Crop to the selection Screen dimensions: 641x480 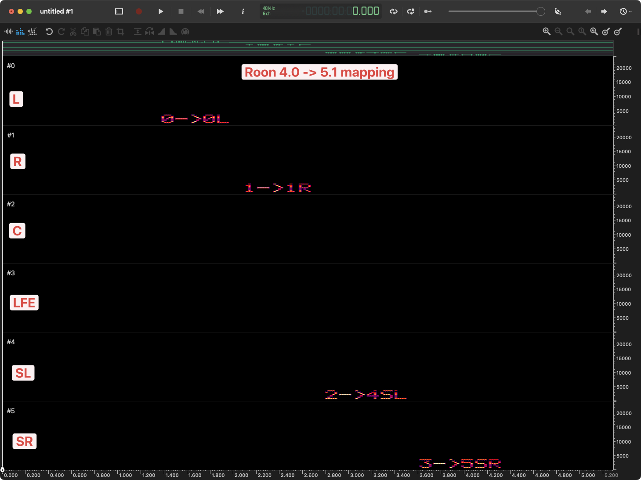pyautogui.click(x=120, y=32)
